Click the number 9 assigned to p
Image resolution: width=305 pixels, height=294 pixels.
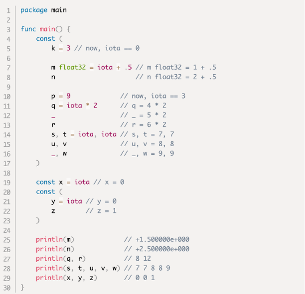(x=68, y=96)
